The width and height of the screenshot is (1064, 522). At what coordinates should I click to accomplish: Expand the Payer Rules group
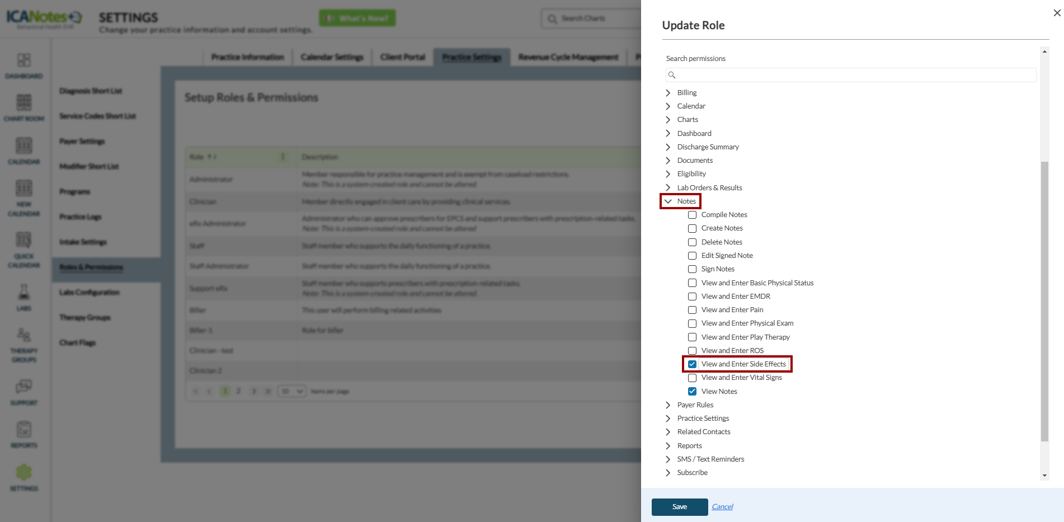668,405
